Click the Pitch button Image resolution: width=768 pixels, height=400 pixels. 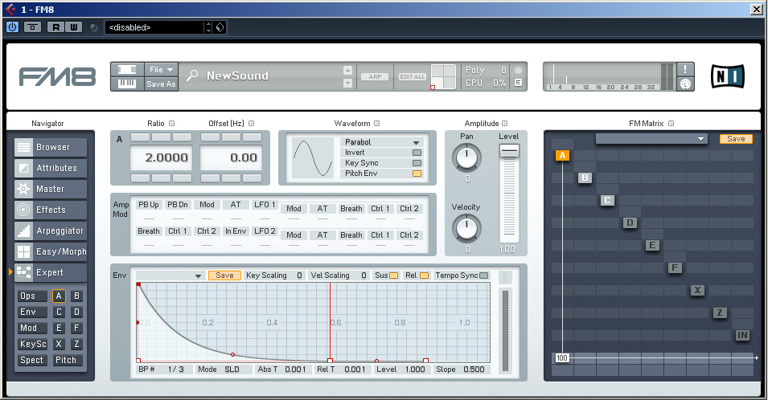(66, 361)
